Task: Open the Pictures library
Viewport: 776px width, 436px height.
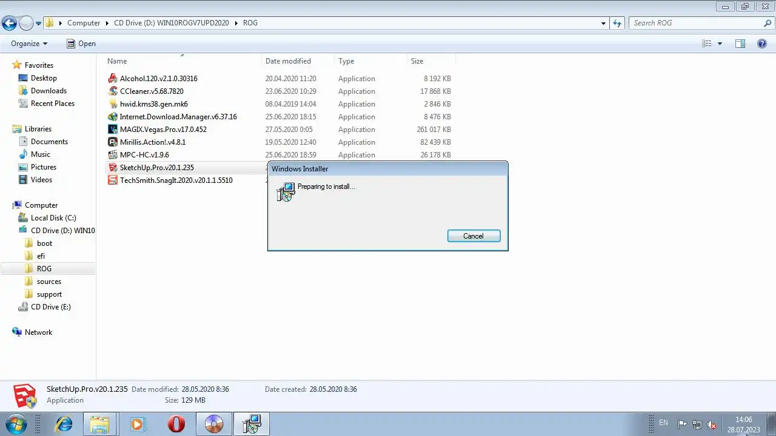Action: [x=44, y=167]
